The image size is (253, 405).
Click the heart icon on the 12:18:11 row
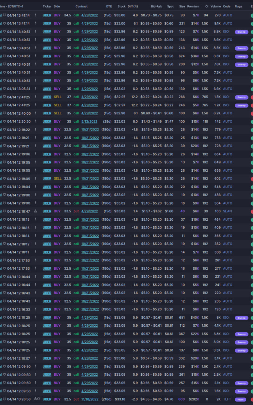pos(4,252)
